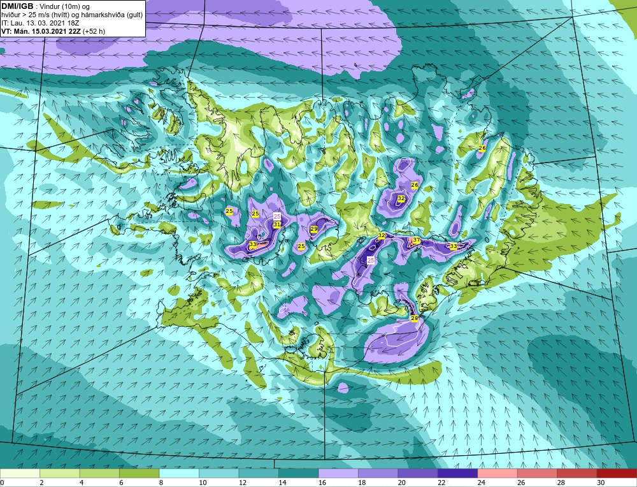
Task: Click the 10–12 m/s light teal swatch
Action: coord(219,474)
